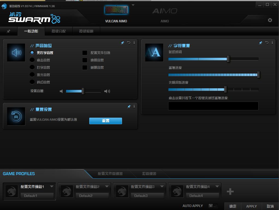
Task: Open the info icon on 声音响应 panel
Action: click(134, 43)
